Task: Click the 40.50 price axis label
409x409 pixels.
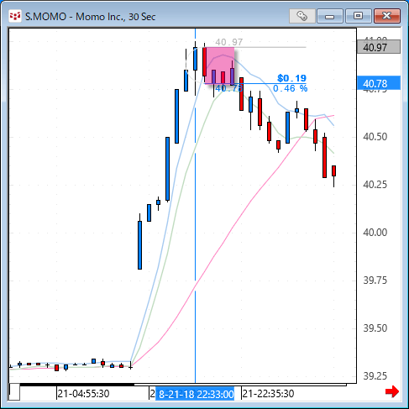Action: click(x=375, y=137)
